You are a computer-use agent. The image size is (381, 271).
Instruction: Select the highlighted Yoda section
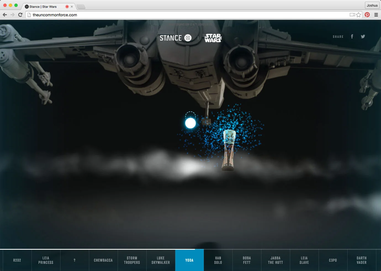tap(189, 260)
